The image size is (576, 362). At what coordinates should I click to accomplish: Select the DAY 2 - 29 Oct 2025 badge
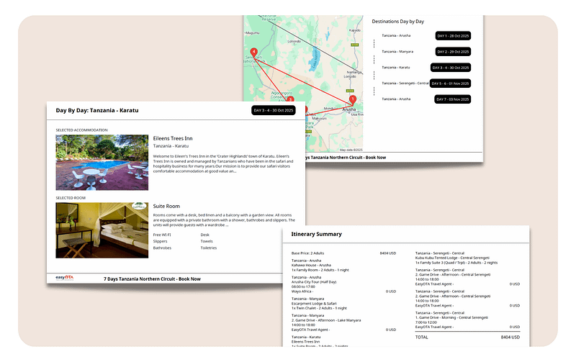pyautogui.click(x=453, y=51)
